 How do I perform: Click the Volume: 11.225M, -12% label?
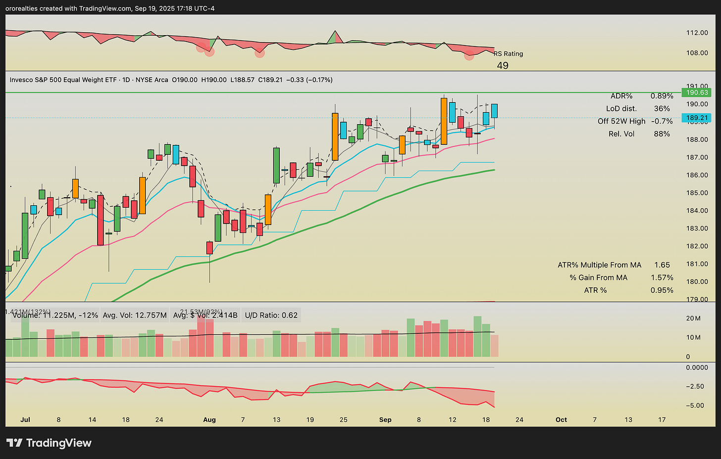[55, 315]
